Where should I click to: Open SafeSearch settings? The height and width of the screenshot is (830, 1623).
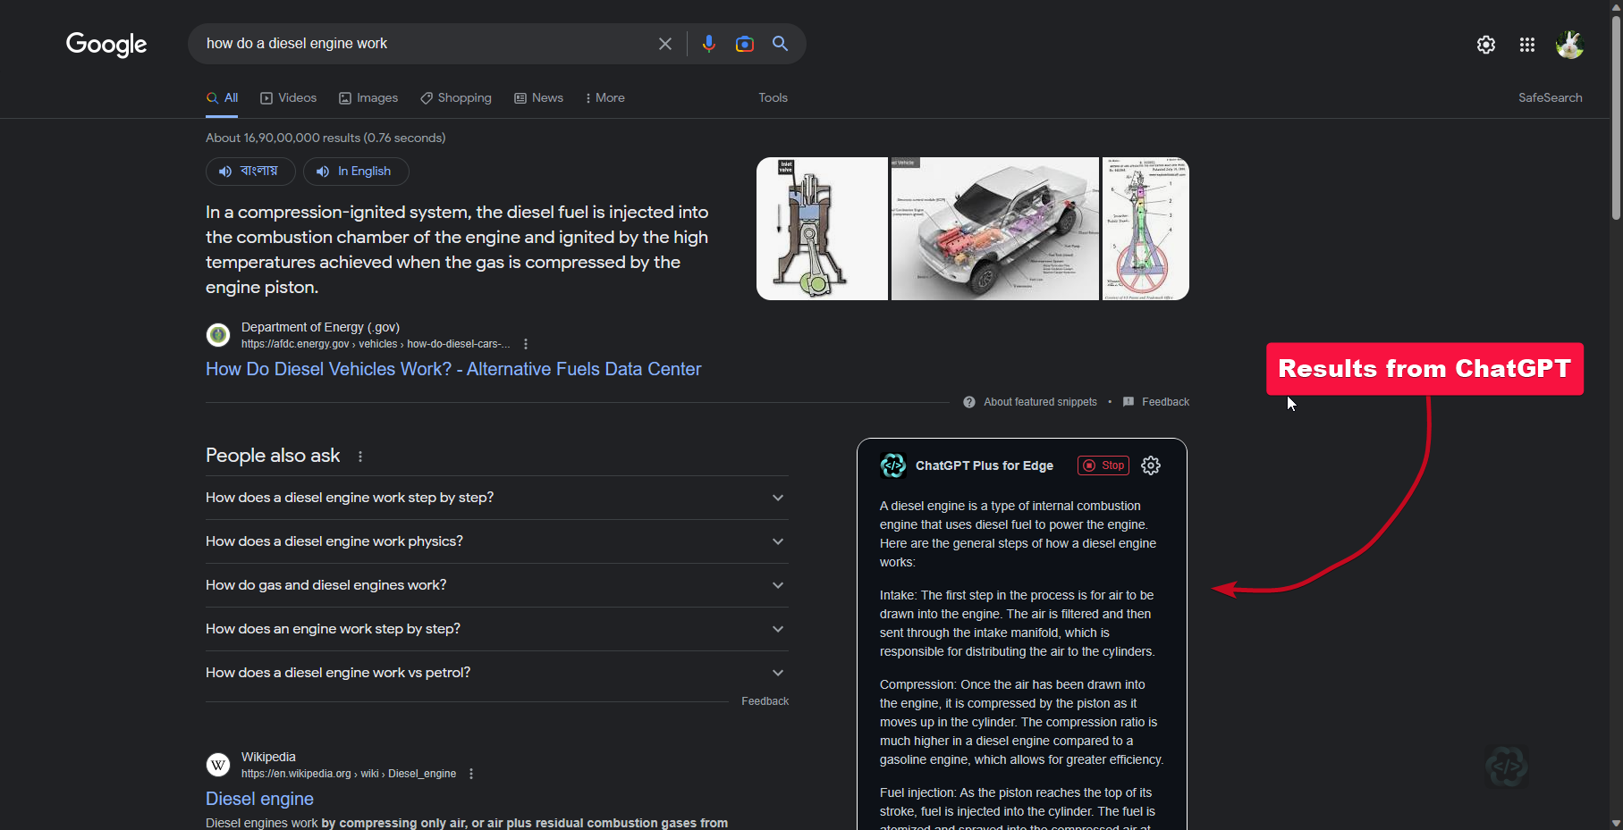pyautogui.click(x=1550, y=98)
